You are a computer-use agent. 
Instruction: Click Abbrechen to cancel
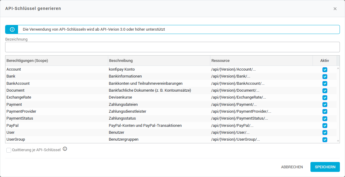pos(292,167)
